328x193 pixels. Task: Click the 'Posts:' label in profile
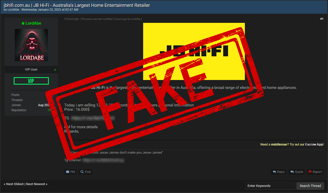(16, 95)
